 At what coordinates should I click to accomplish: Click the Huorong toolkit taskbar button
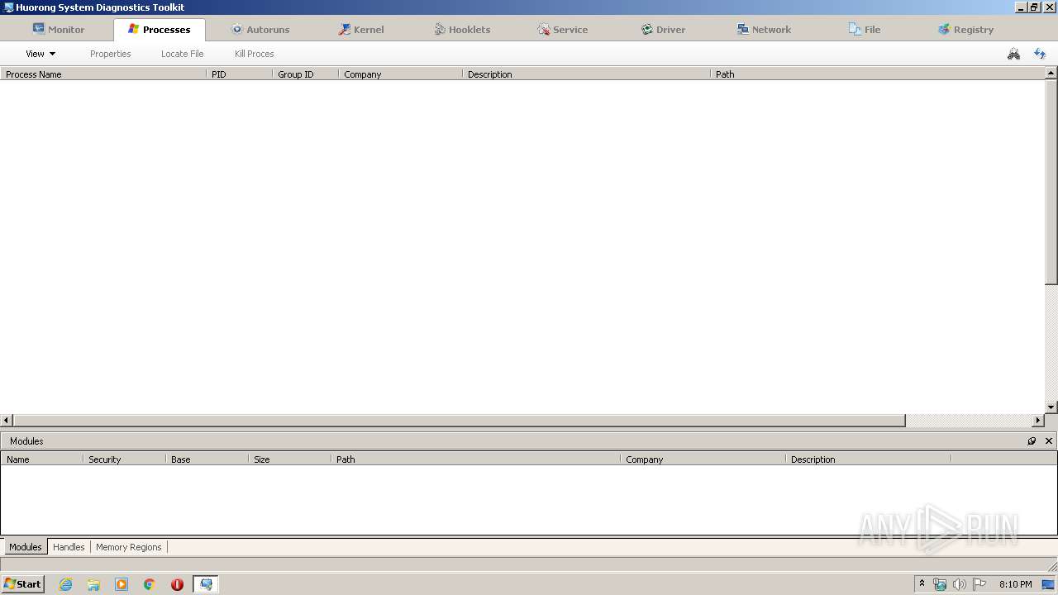coord(206,584)
